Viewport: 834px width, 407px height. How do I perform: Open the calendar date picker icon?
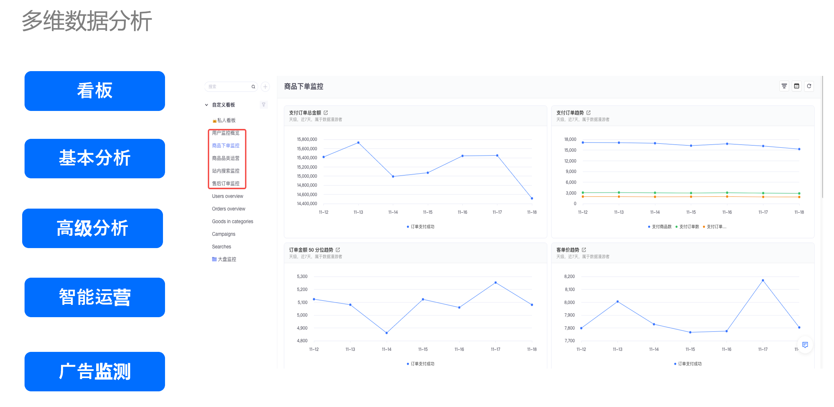click(796, 86)
